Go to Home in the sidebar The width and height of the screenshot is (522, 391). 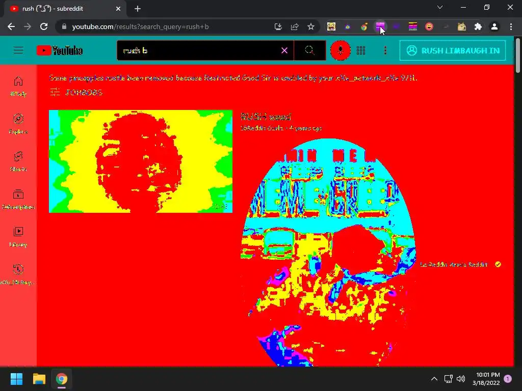(x=18, y=86)
